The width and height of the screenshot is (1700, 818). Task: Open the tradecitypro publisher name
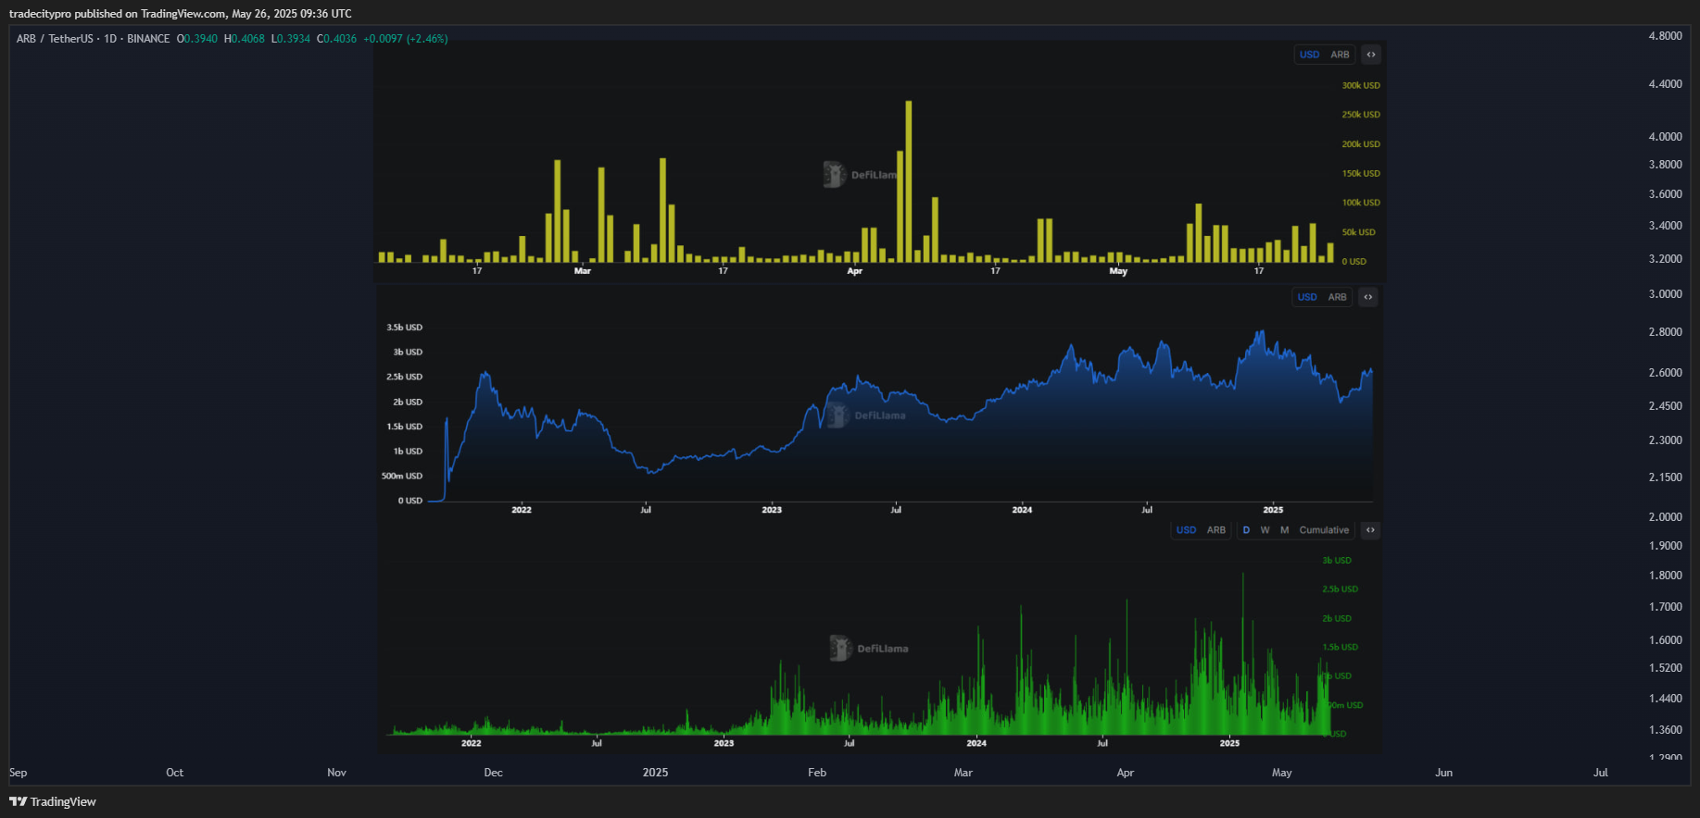pyautogui.click(x=40, y=14)
